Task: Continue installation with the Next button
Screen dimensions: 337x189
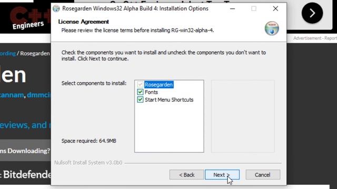Action: [x=222, y=175]
